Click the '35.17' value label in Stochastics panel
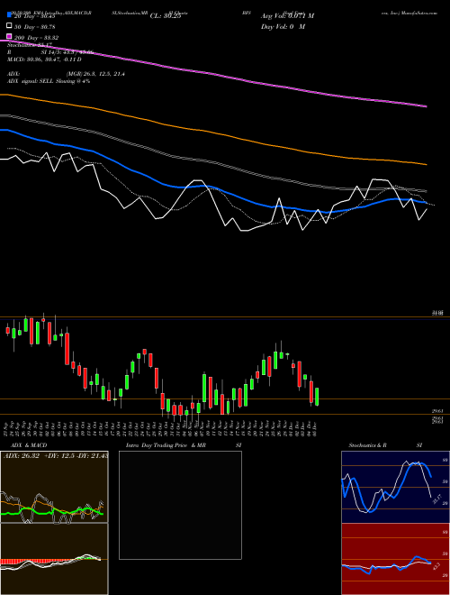This screenshot has height=595, width=450. 436,499
